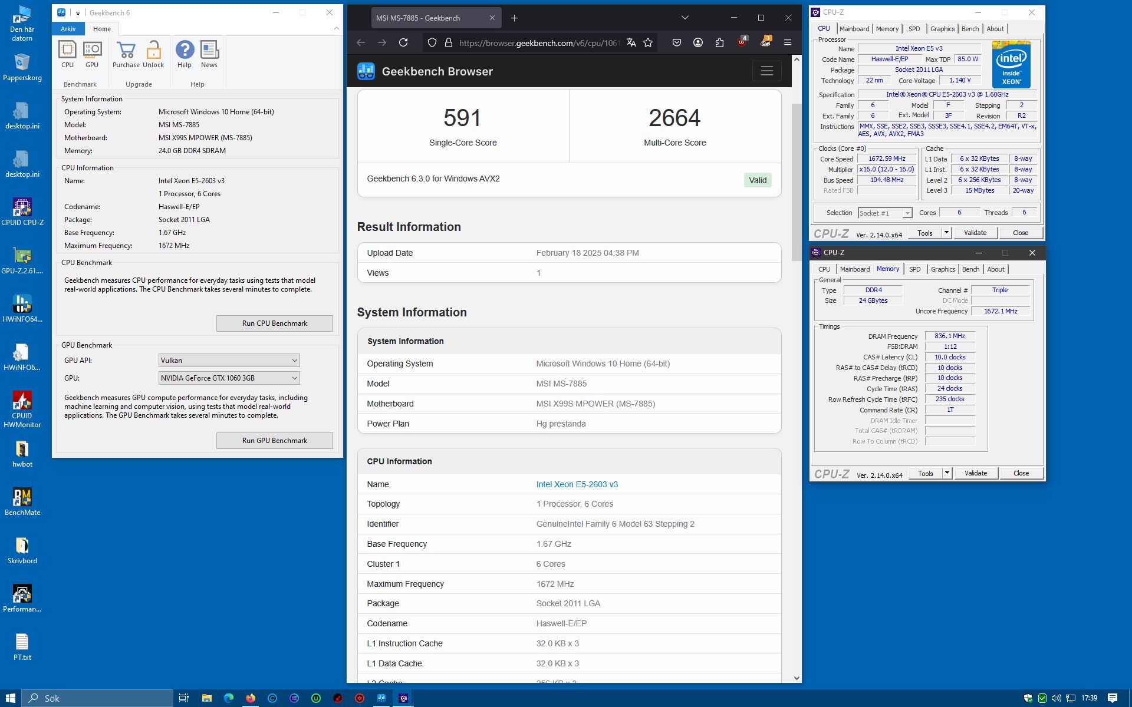Screen dimensions: 1132x707
Task: Click scroll-down arrow in browser page
Action: [x=797, y=678]
